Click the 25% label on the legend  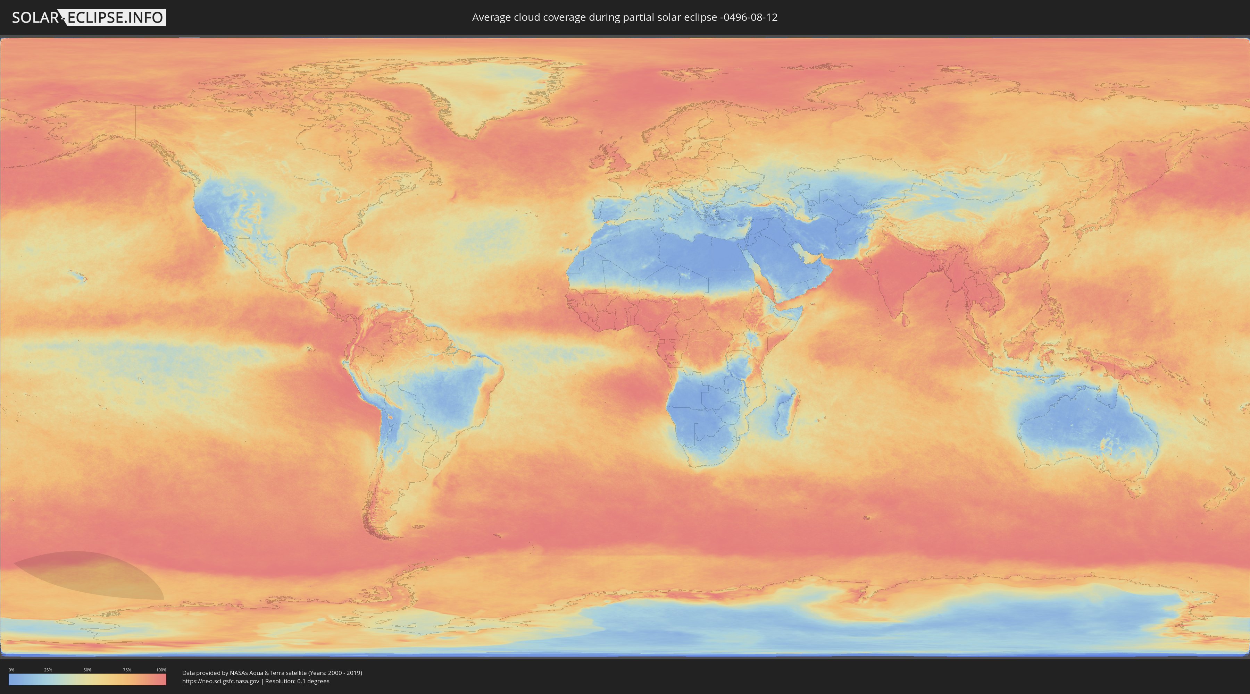click(x=48, y=670)
